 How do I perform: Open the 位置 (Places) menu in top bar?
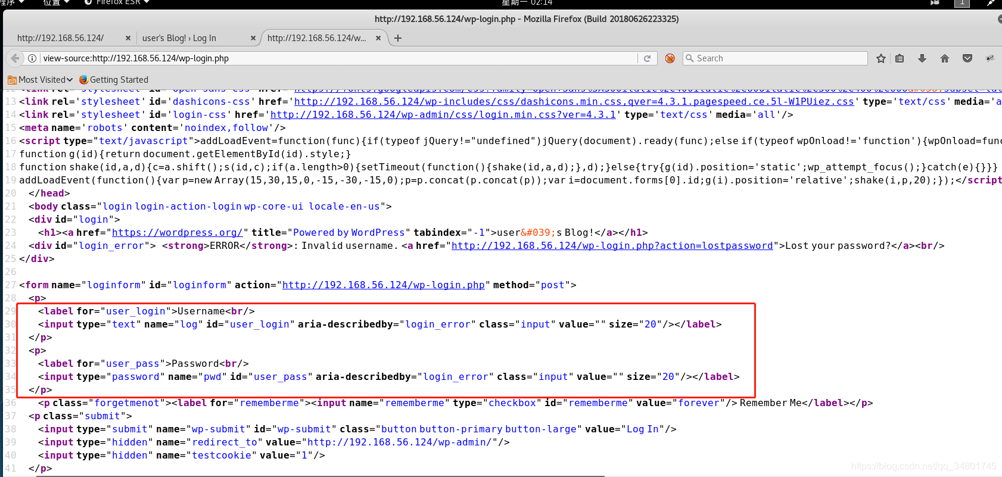56,2
